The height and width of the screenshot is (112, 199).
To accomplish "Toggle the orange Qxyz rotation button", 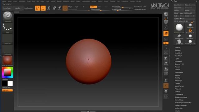I will click(x=166, y=43).
